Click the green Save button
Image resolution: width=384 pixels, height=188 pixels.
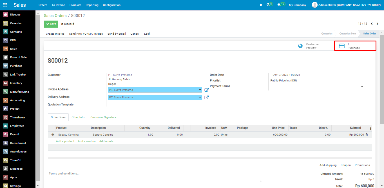pyautogui.click(x=51, y=24)
